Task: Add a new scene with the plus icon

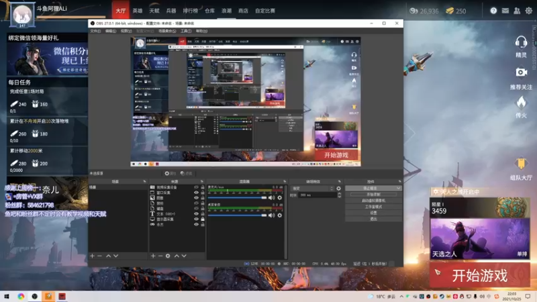Action: point(92,256)
